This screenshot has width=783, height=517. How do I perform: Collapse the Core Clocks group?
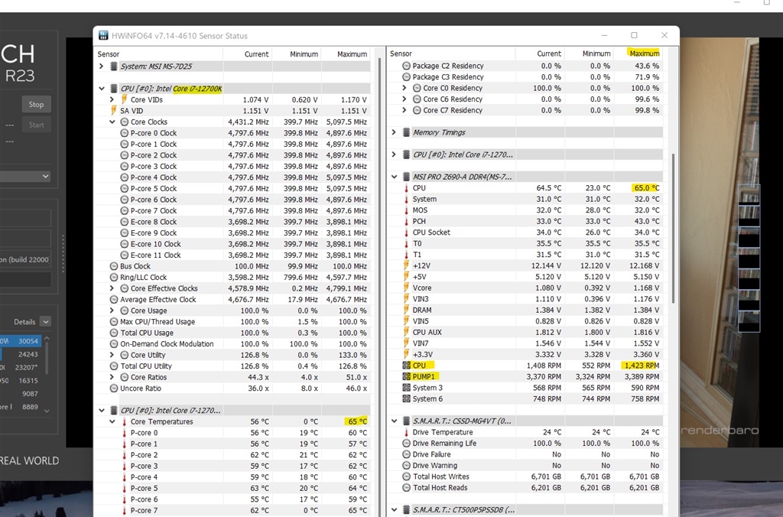pos(112,122)
